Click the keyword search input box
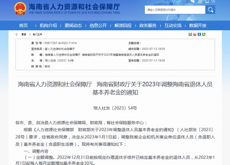The width and height of the screenshot is (230, 165). pos(175,10)
